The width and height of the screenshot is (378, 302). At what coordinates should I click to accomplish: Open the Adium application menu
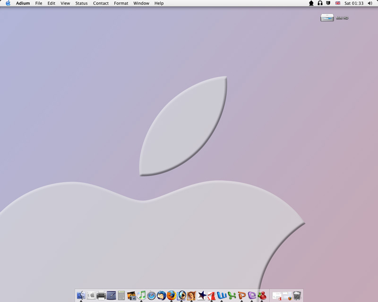coord(23,3)
